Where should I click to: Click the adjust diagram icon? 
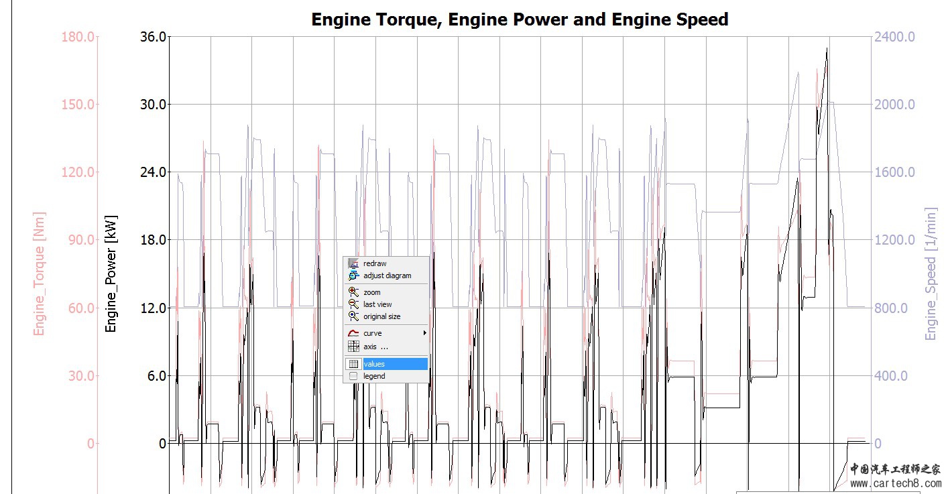[353, 275]
